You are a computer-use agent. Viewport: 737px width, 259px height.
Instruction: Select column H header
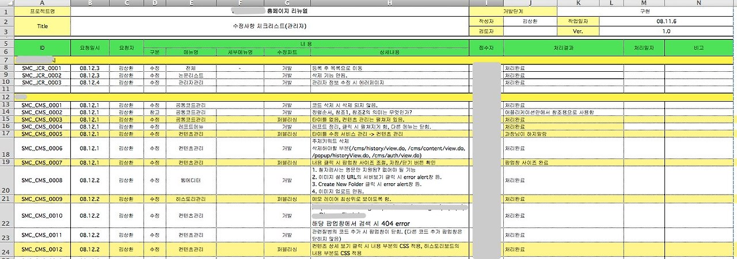pos(389,3)
